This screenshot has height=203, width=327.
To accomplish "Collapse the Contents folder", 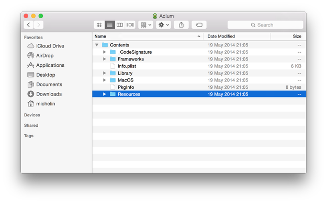I will click(x=97, y=45).
